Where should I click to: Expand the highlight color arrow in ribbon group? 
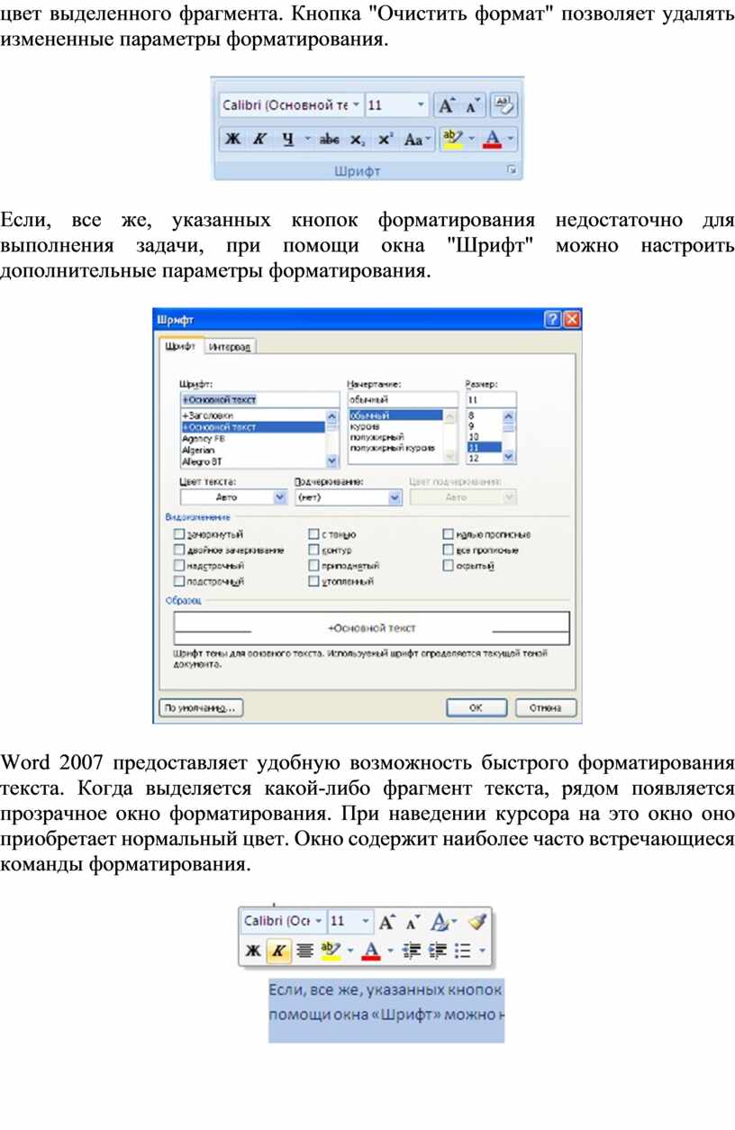click(471, 140)
